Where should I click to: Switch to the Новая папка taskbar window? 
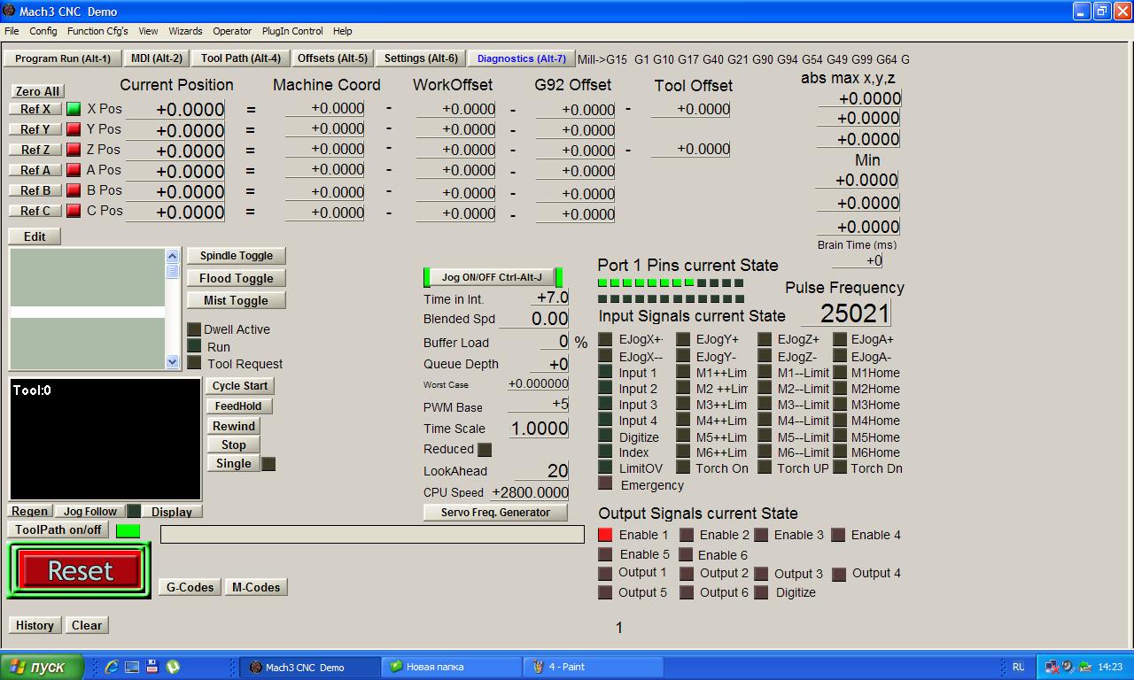tap(452, 667)
